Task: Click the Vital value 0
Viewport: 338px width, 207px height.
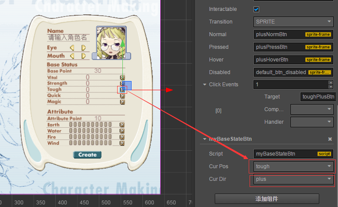Action: [x=88, y=78]
